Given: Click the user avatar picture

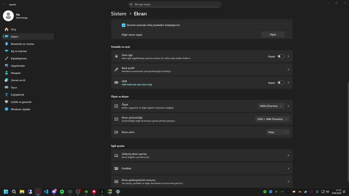Looking at the screenshot, I should pos(8,16).
